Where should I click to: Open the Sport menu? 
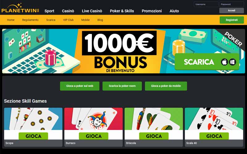[49, 11]
